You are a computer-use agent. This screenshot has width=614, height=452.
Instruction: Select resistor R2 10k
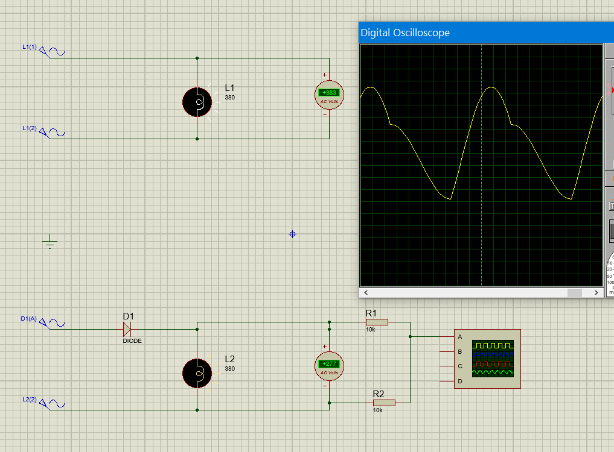[384, 403]
